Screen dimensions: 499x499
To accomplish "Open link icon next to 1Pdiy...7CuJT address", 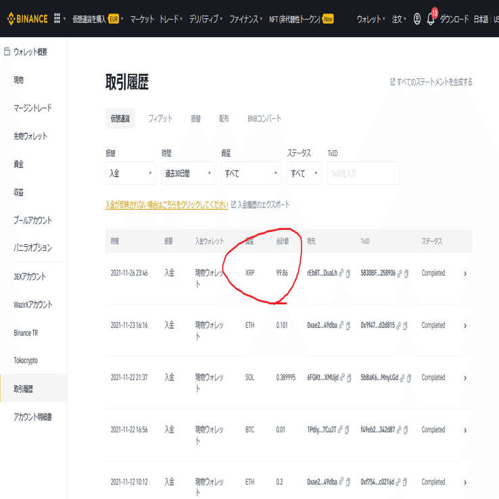I will coord(340,429).
